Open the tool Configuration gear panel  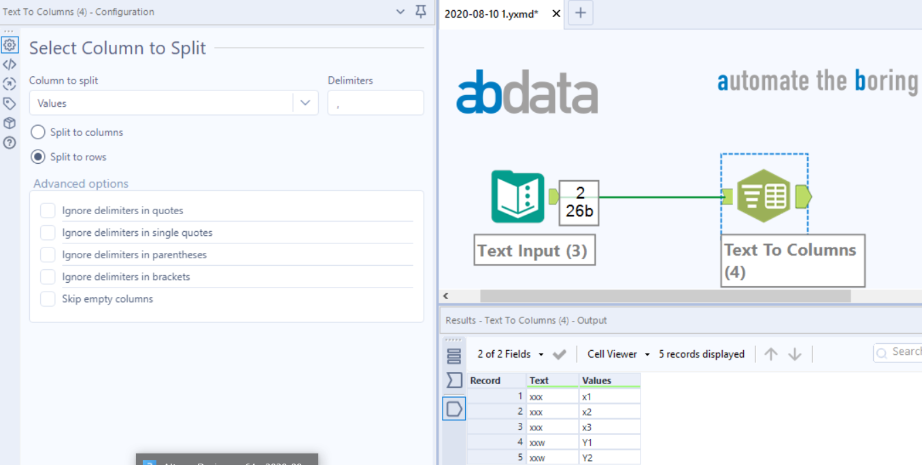pos(10,44)
